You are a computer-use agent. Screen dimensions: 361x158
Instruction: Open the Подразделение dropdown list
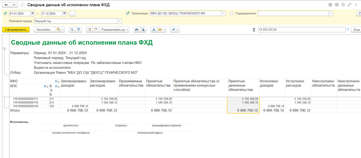tap(331, 13)
